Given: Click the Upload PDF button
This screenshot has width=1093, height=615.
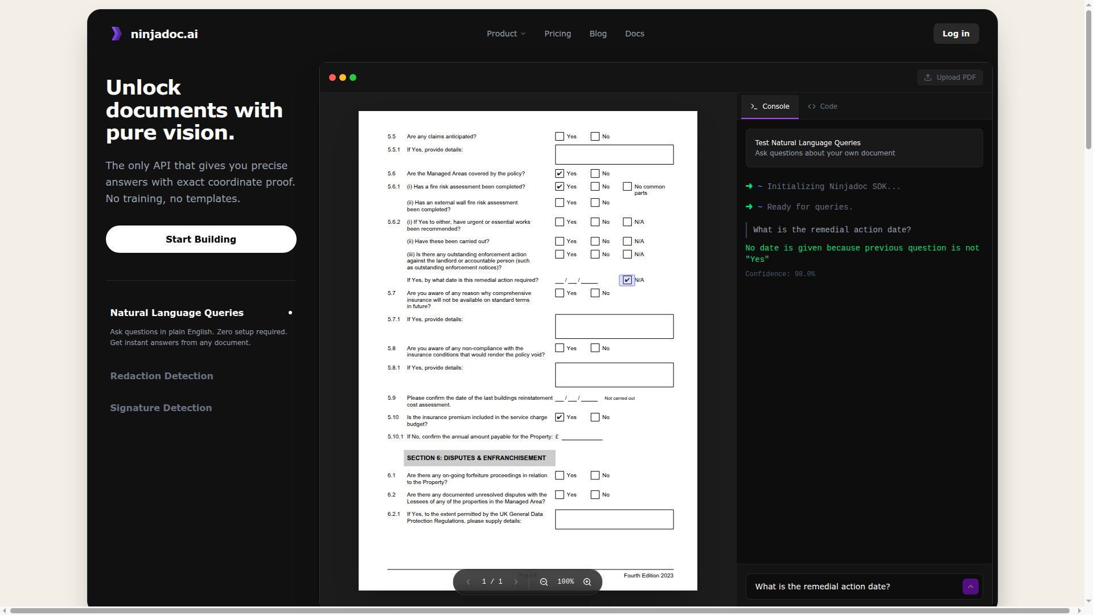Looking at the screenshot, I should click(x=950, y=77).
